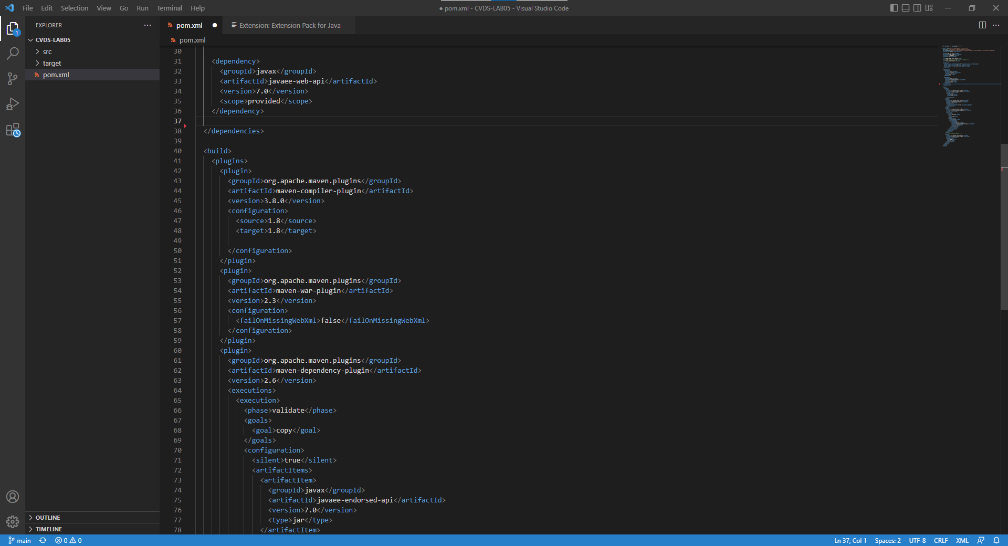Open the Accounts menu icon
Image resolution: width=1008 pixels, height=546 pixels.
click(x=13, y=497)
